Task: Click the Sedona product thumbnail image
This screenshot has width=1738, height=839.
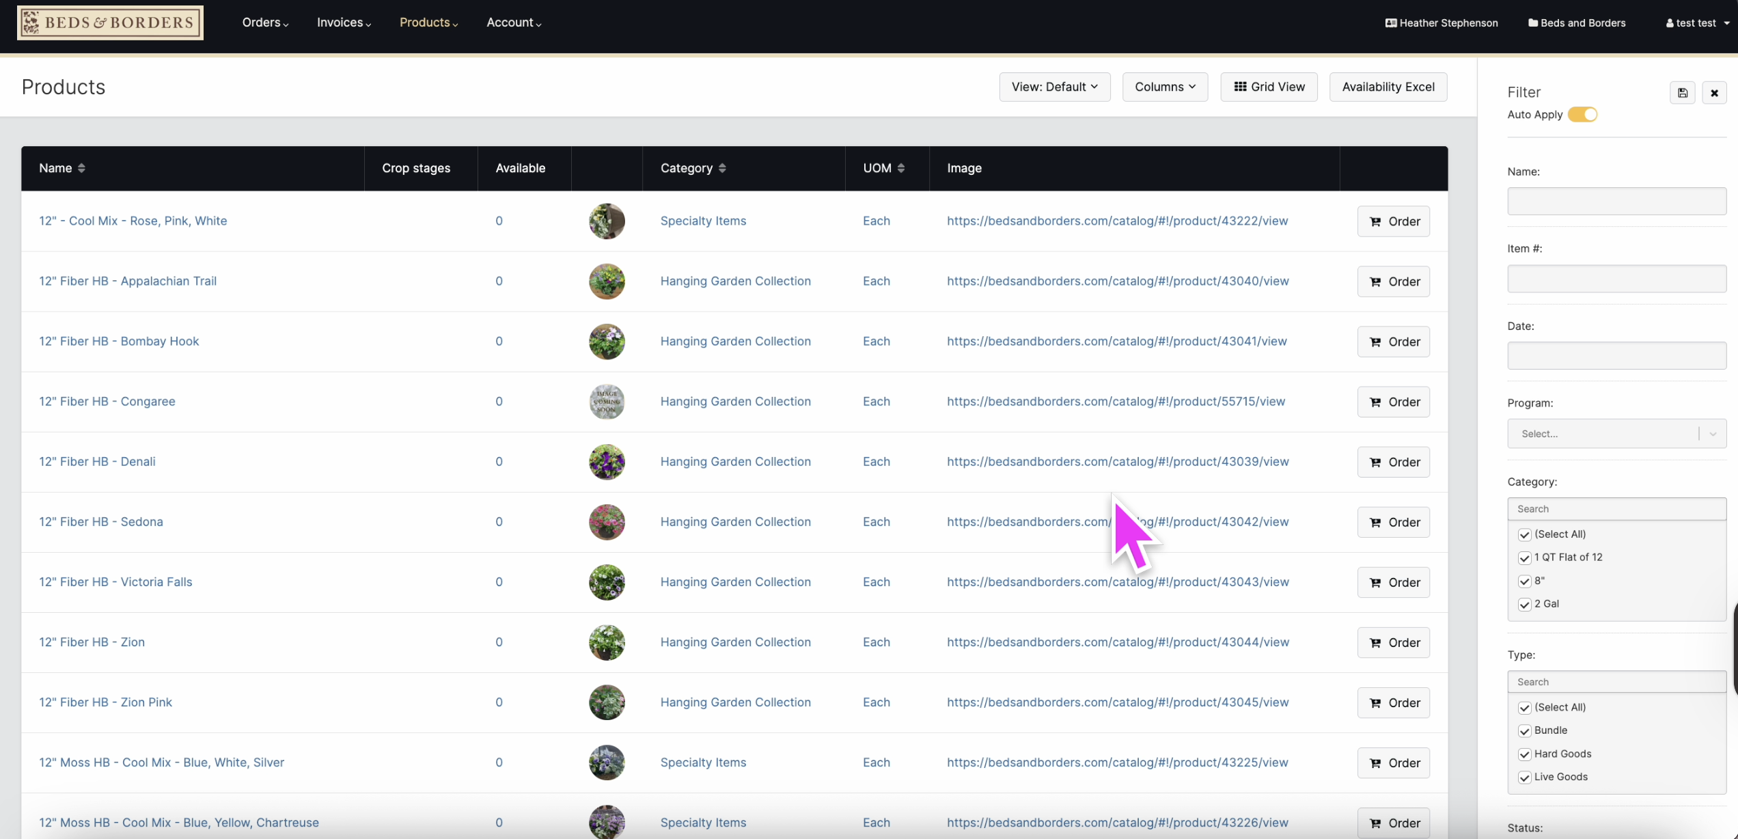Action: pyautogui.click(x=607, y=522)
